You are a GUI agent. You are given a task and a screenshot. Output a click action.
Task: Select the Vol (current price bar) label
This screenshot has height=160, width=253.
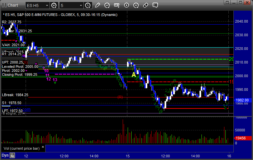(x=22, y=148)
